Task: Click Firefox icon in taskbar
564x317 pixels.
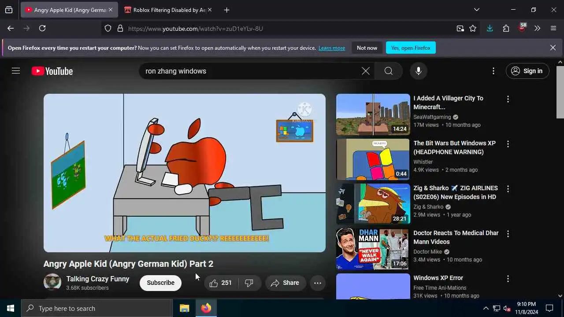Action: click(x=206, y=308)
